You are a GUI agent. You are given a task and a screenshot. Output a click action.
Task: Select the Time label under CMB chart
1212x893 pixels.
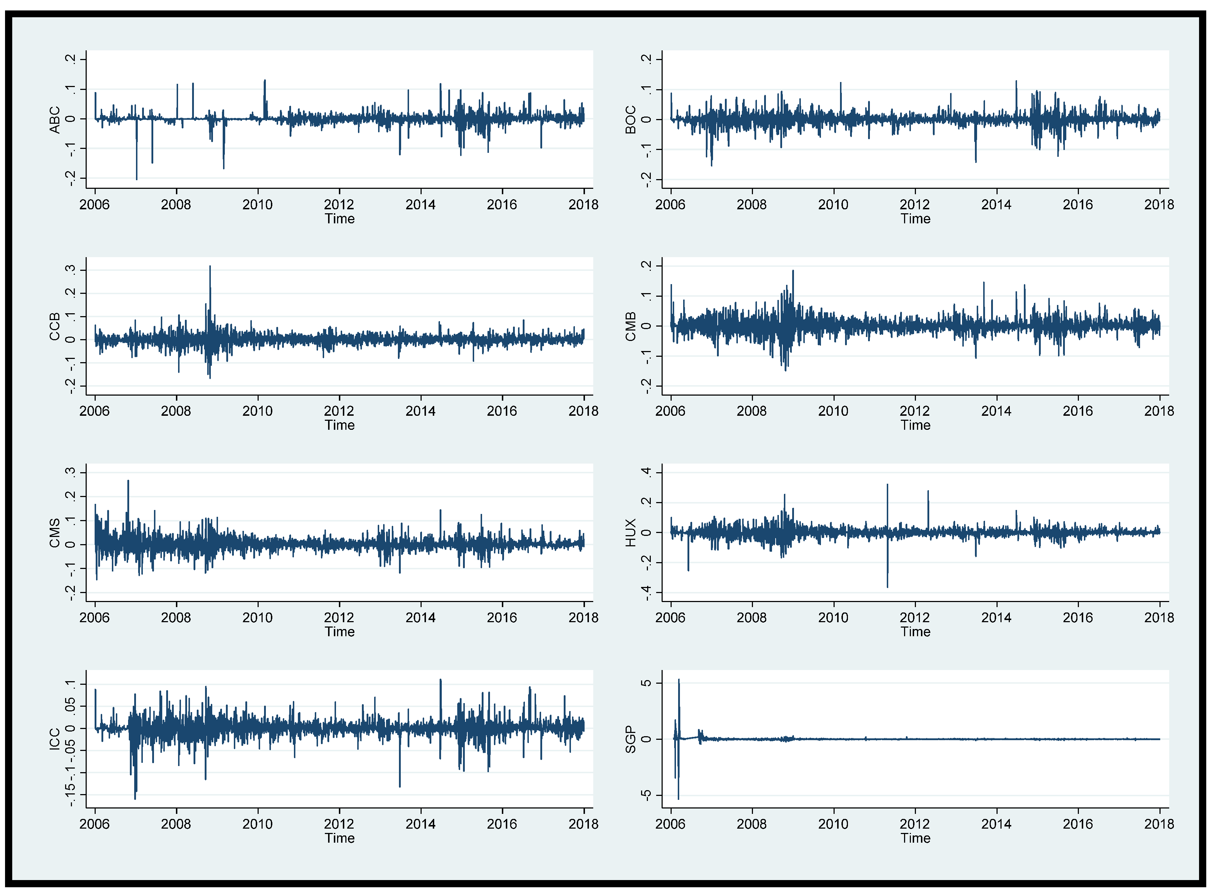pyautogui.click(x=915, y=425)
